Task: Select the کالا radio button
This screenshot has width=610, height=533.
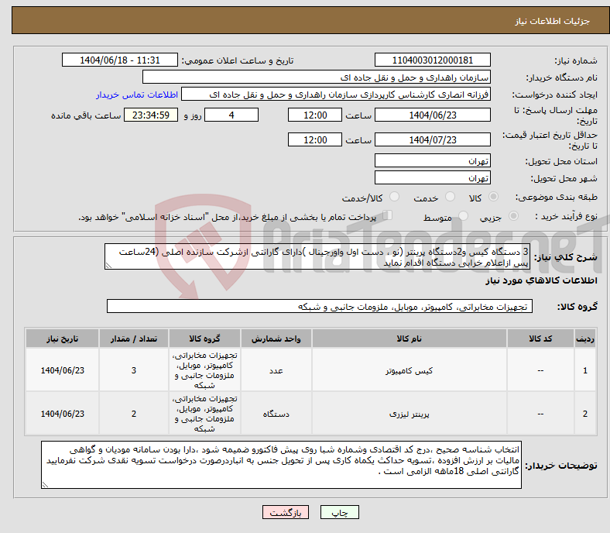Action: pos(493,197)
